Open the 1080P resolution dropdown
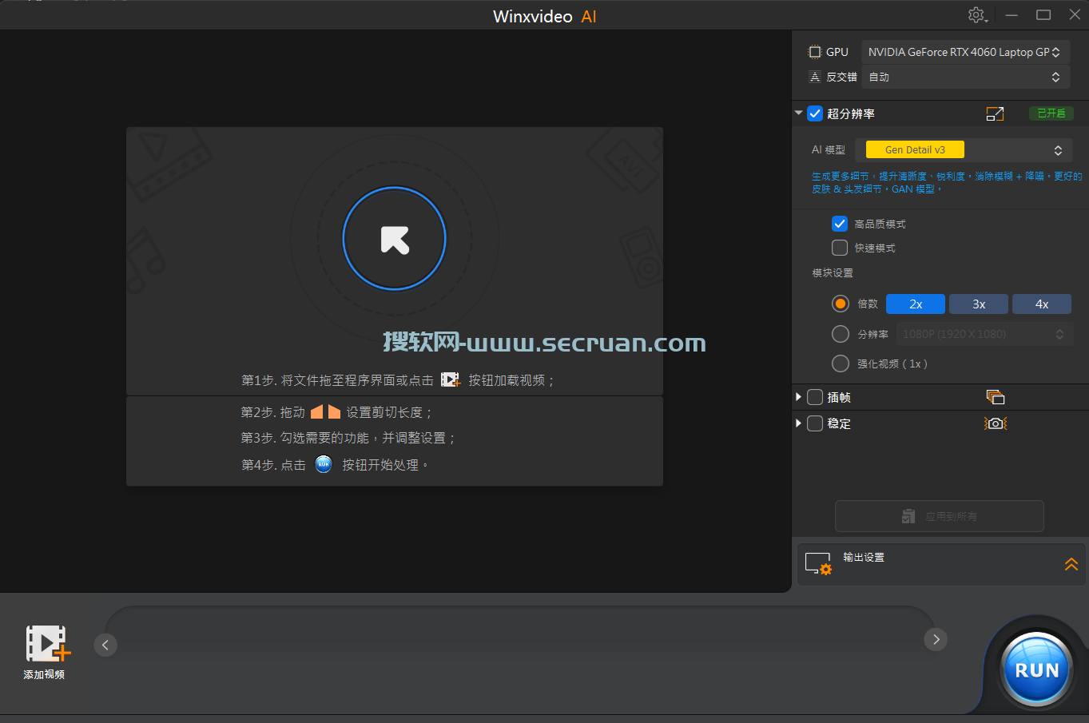 pos(984,334)
